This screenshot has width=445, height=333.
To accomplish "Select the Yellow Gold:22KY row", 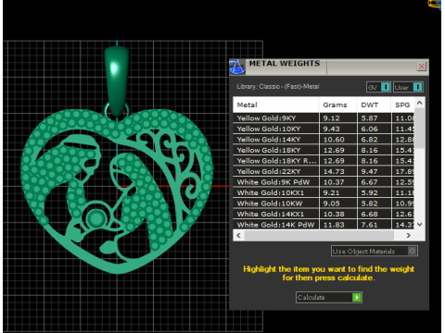I will [324, 171].
